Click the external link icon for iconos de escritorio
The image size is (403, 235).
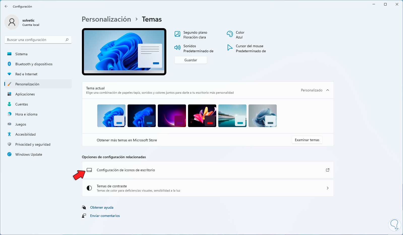pyautogui.click(x=328, y=170)
